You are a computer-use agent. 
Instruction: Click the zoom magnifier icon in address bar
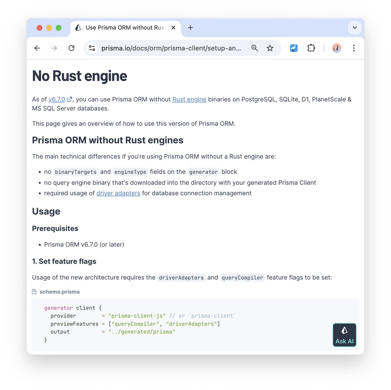click(x=254, y=48)
